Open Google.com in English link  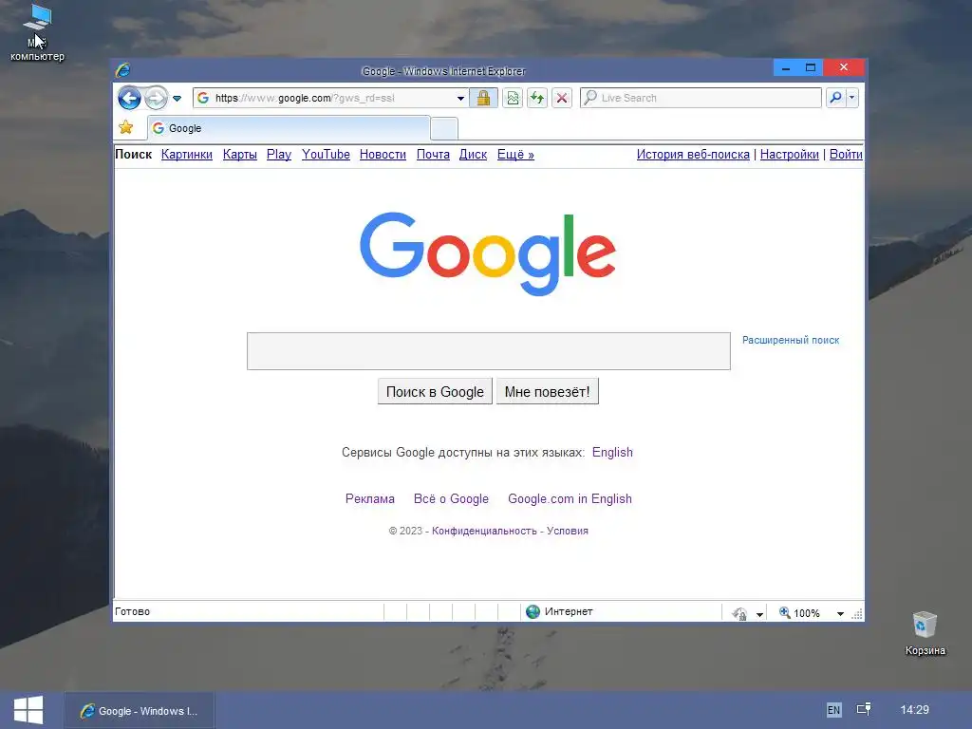click(570, 498)
